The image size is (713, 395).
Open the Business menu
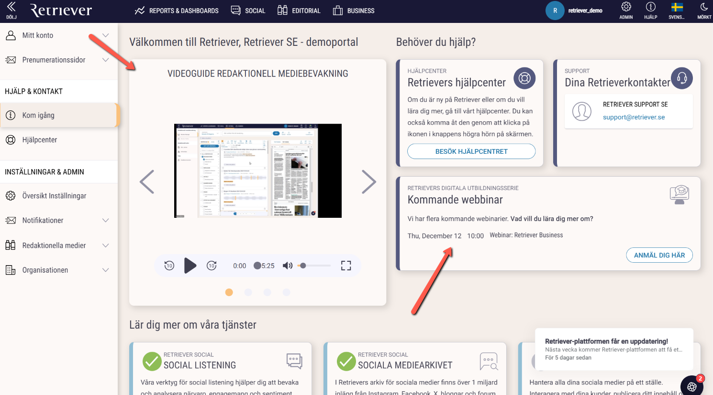pyautogui.click(x=354, y=11)
